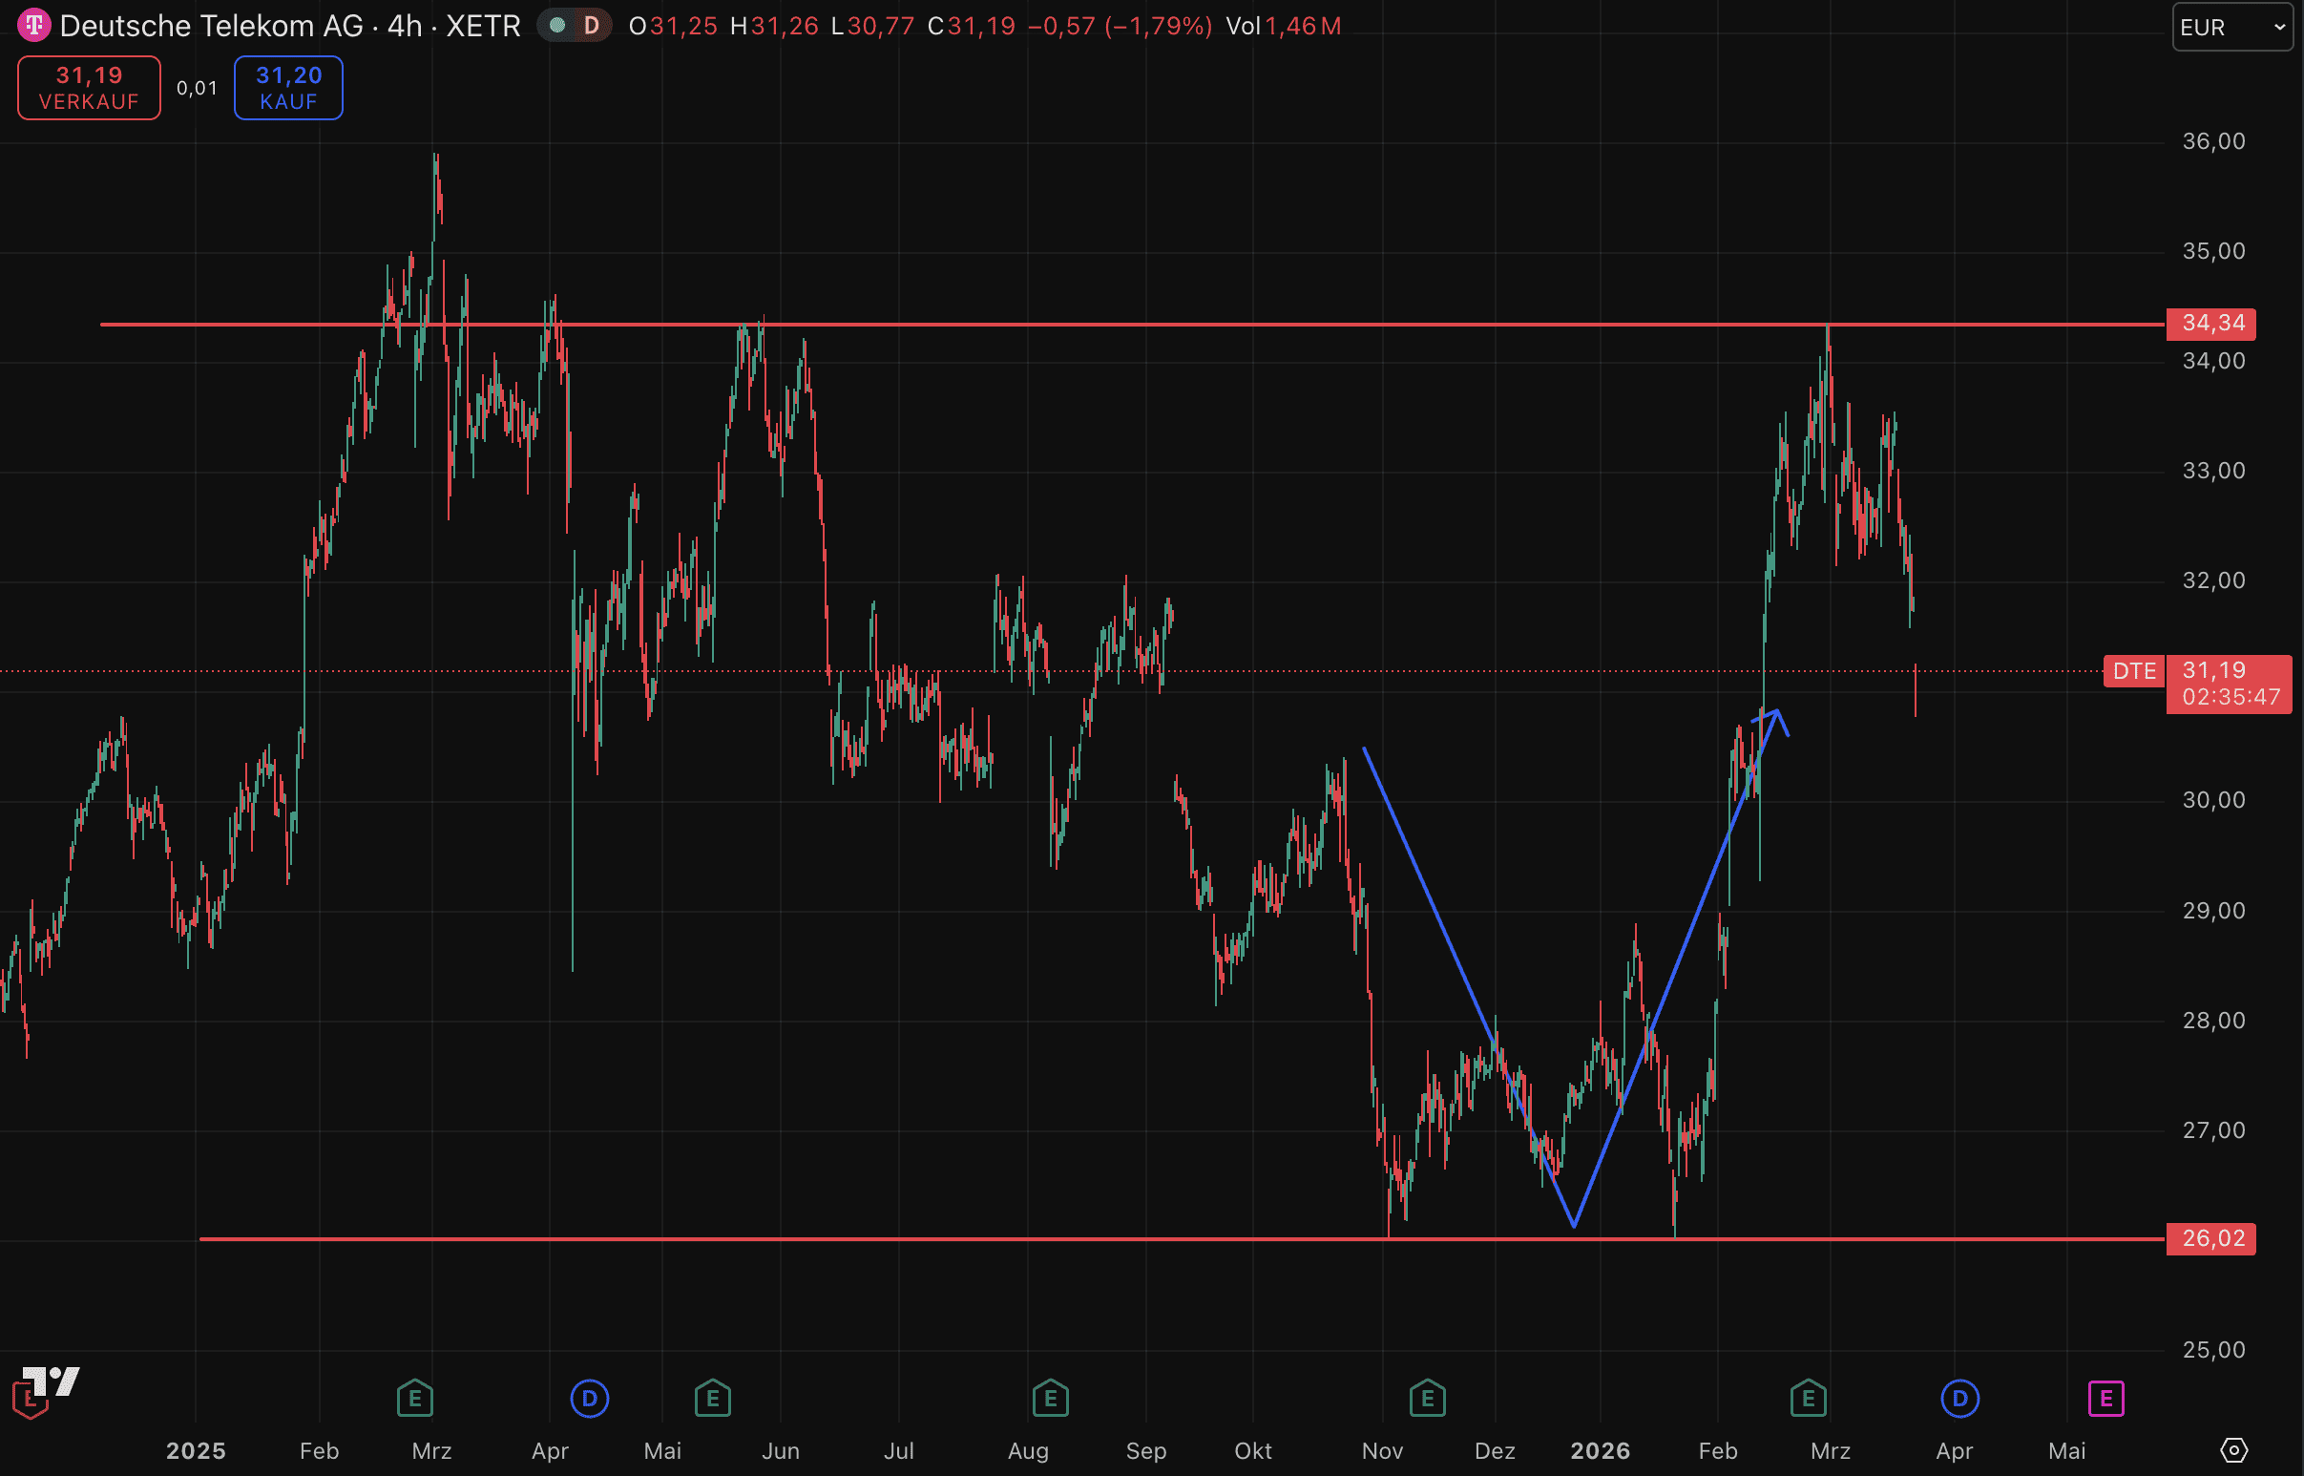Open the EUR currency dropdown

[2231, 27]
